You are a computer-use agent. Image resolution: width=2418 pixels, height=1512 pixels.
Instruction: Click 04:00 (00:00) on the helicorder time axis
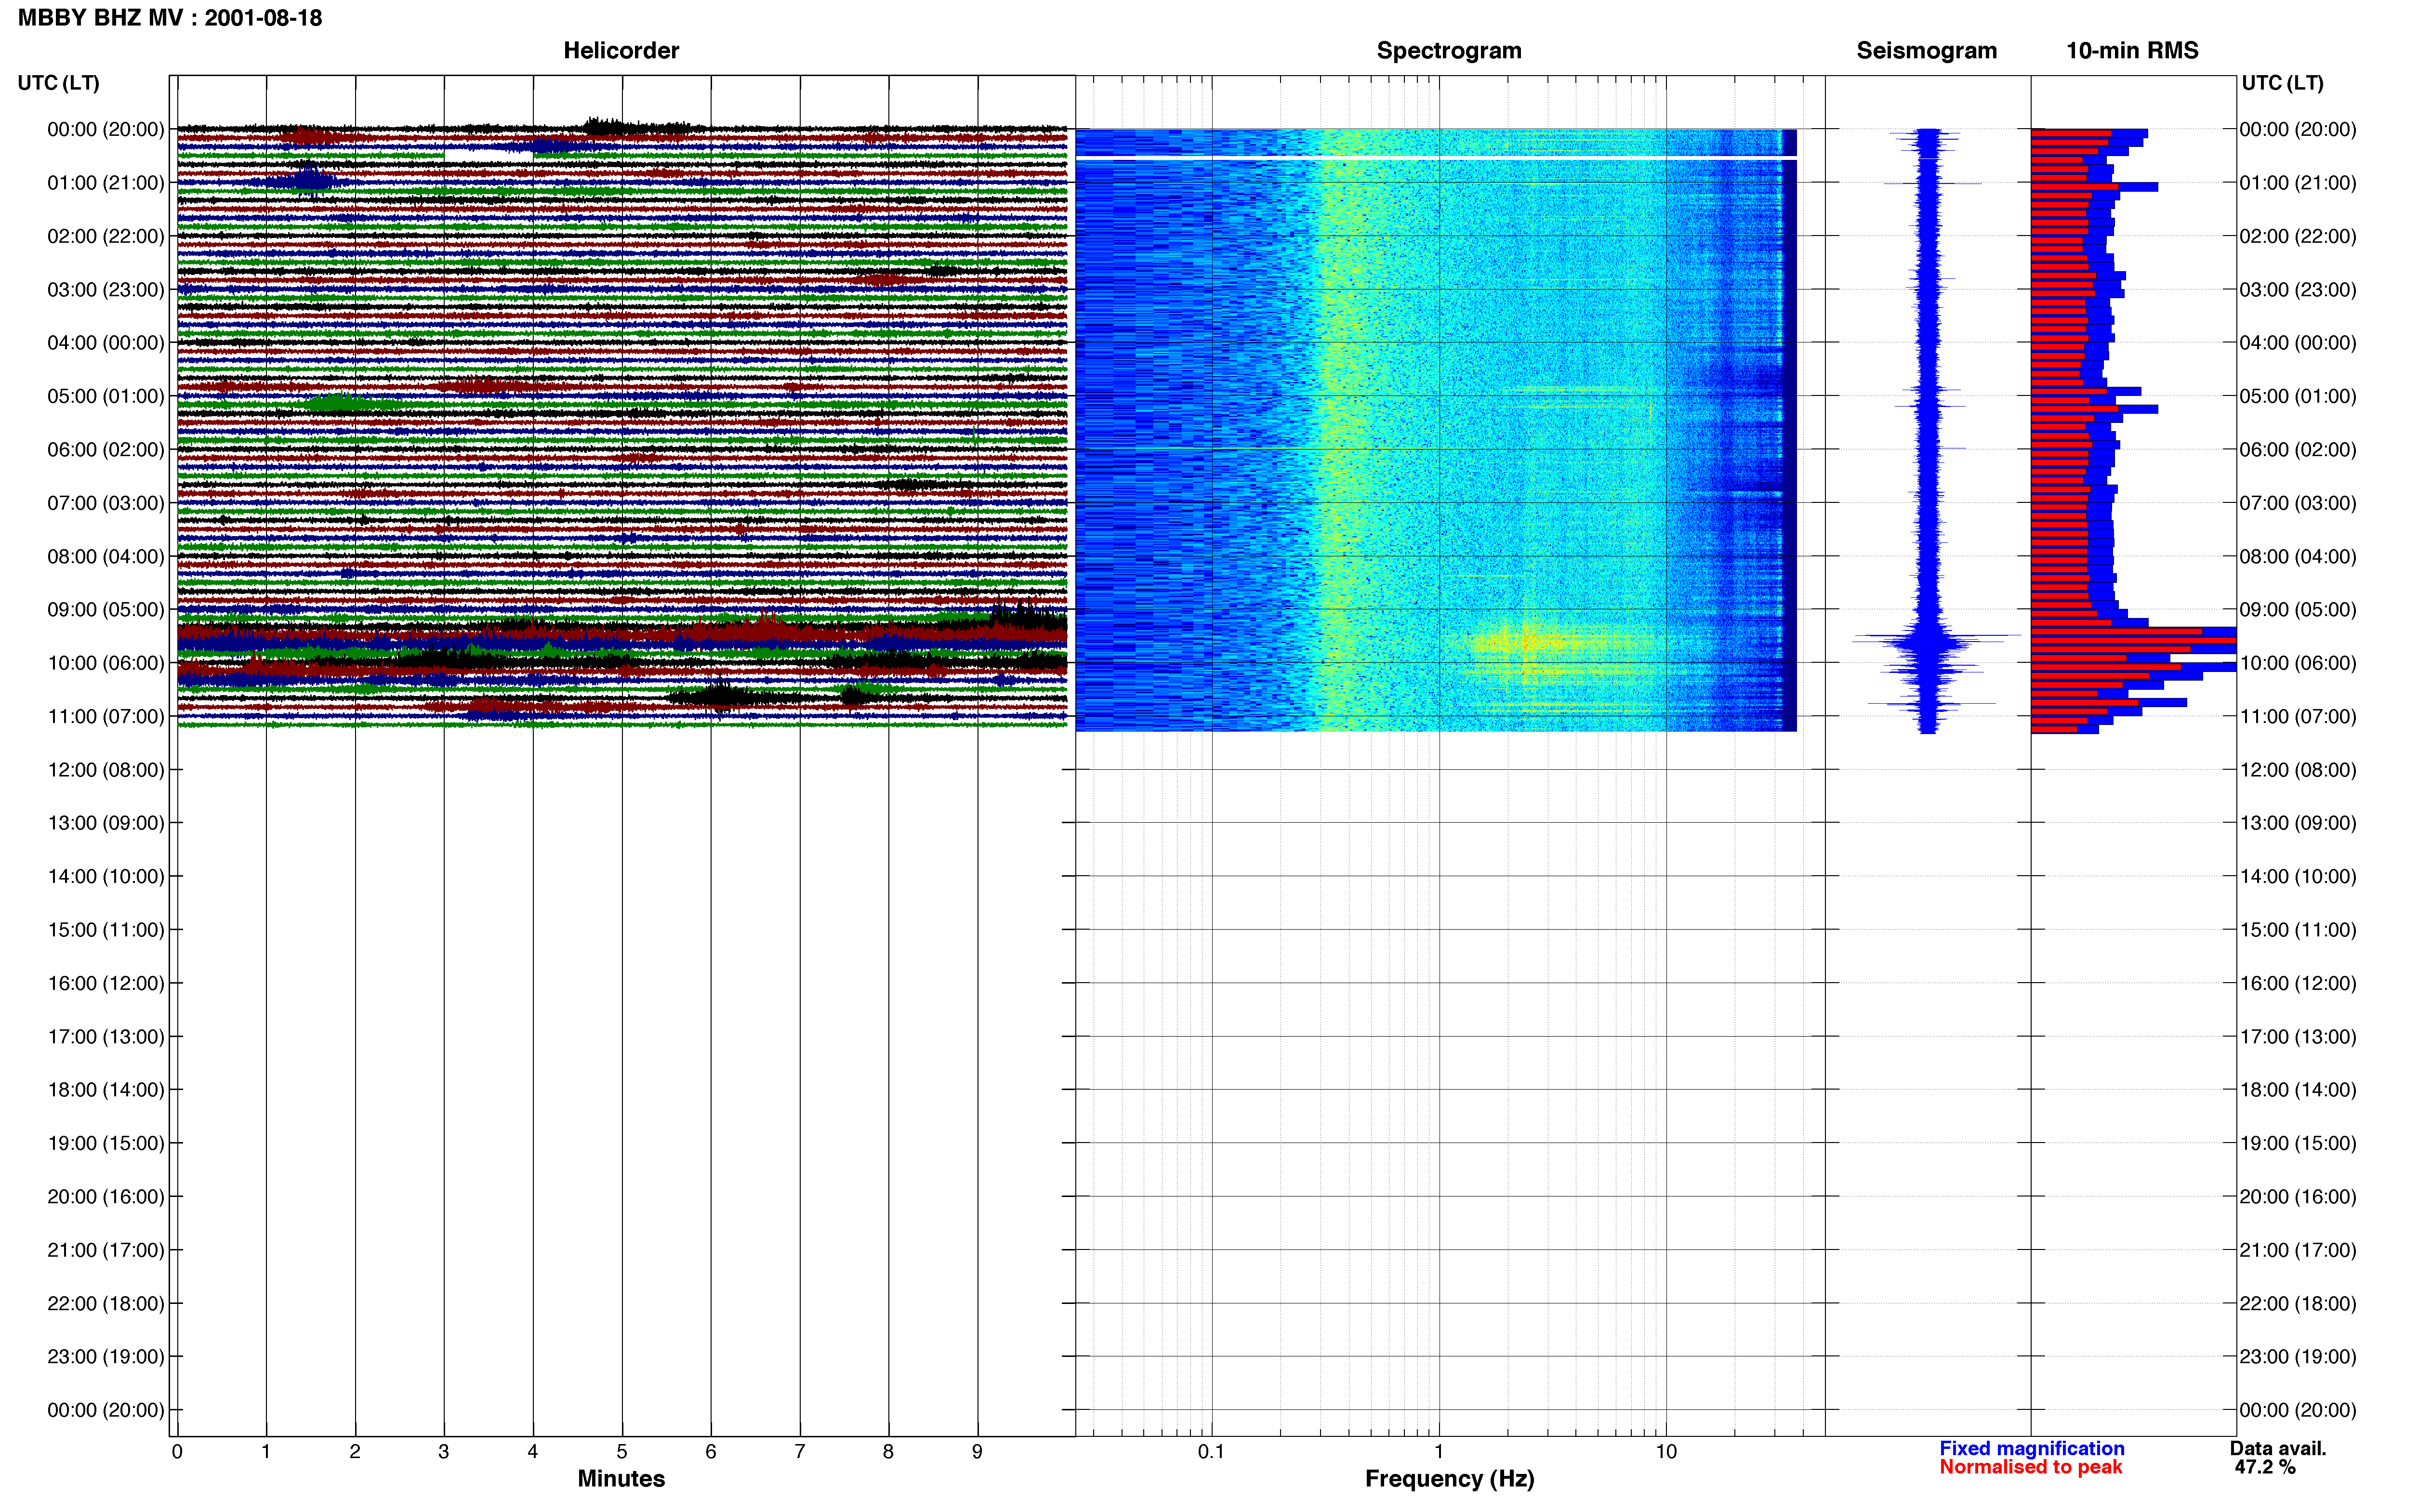tap(106, 343)
